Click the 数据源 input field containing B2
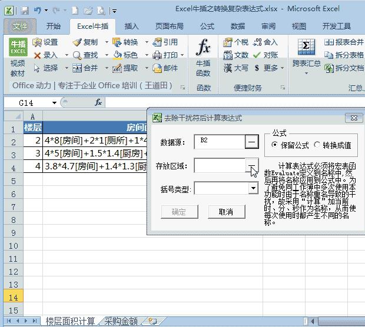 coord(220,141)
